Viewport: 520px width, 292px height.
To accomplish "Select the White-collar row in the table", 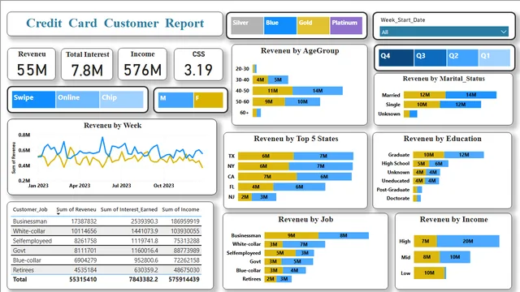I will (106, 231).
